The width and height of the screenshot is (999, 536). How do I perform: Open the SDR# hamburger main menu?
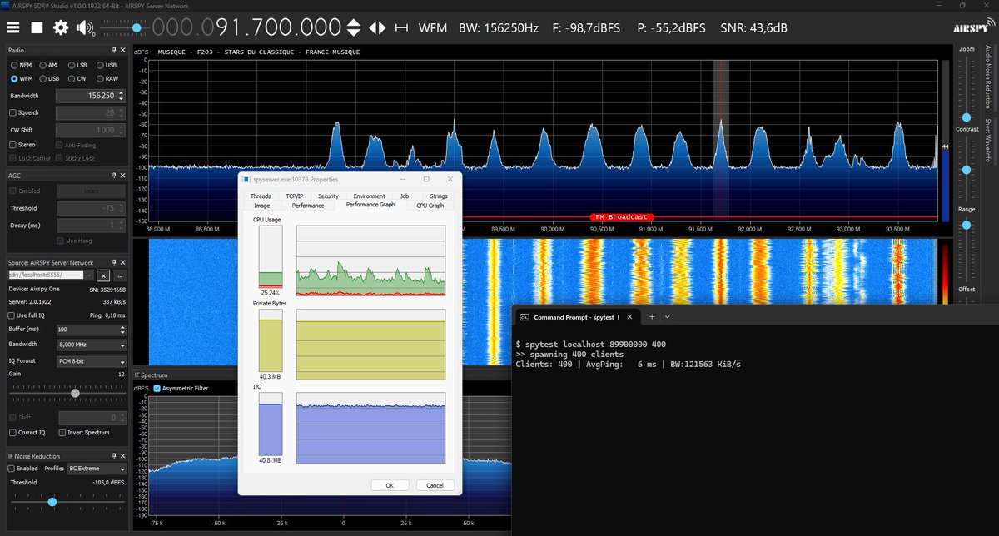(x=12, y=27)
